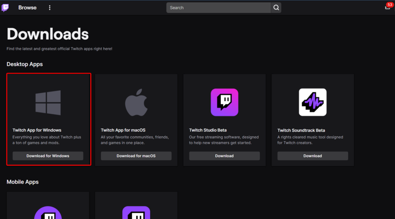Click 'All your favorite communities' description
395x219 pixels.
coord(135,140)
